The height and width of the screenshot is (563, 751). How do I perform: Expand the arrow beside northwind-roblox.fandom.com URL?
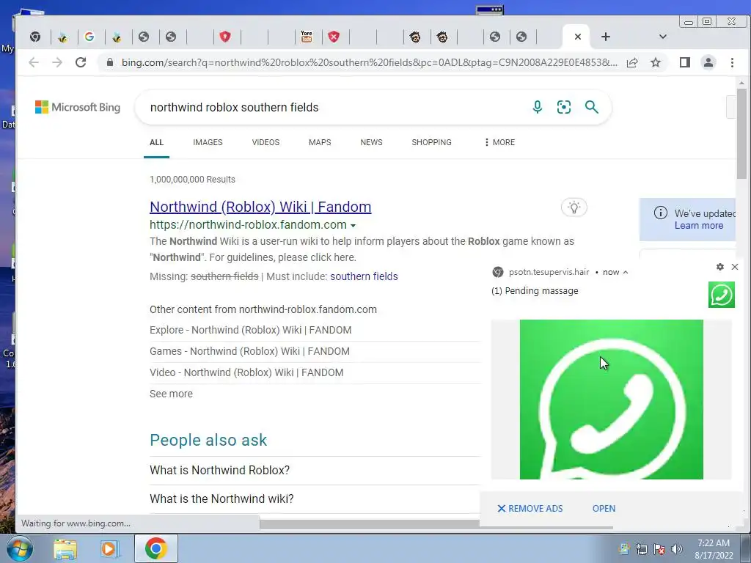click(x=353, y=225)
